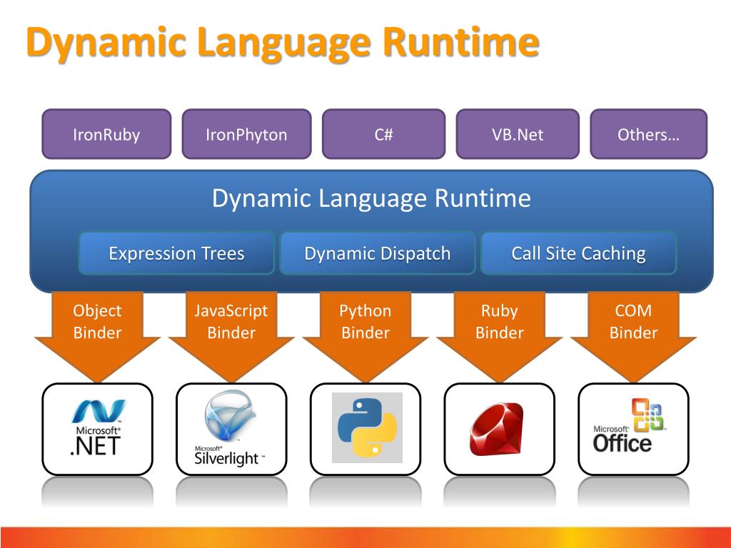Toggle the Expression Trees component
Screen dimensions: 731x548
pyautogui.click(x=176, y=253)
